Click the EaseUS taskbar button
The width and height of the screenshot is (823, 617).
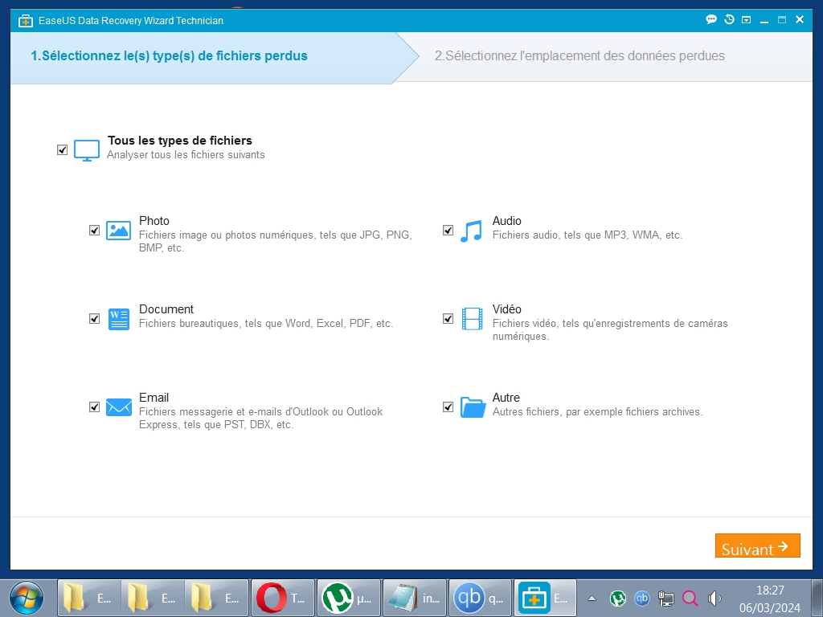(545, 598)
